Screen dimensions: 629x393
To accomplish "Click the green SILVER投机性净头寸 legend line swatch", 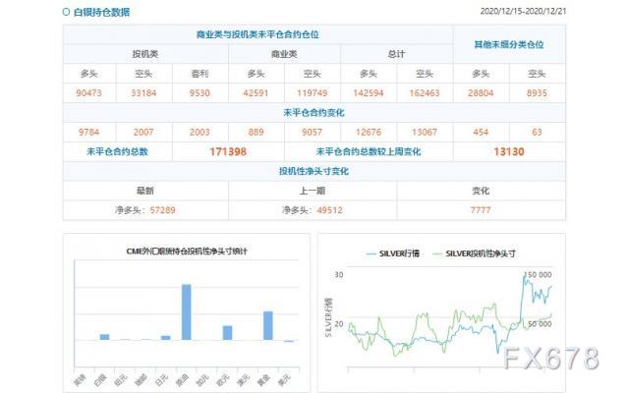I will pos(437,253).
